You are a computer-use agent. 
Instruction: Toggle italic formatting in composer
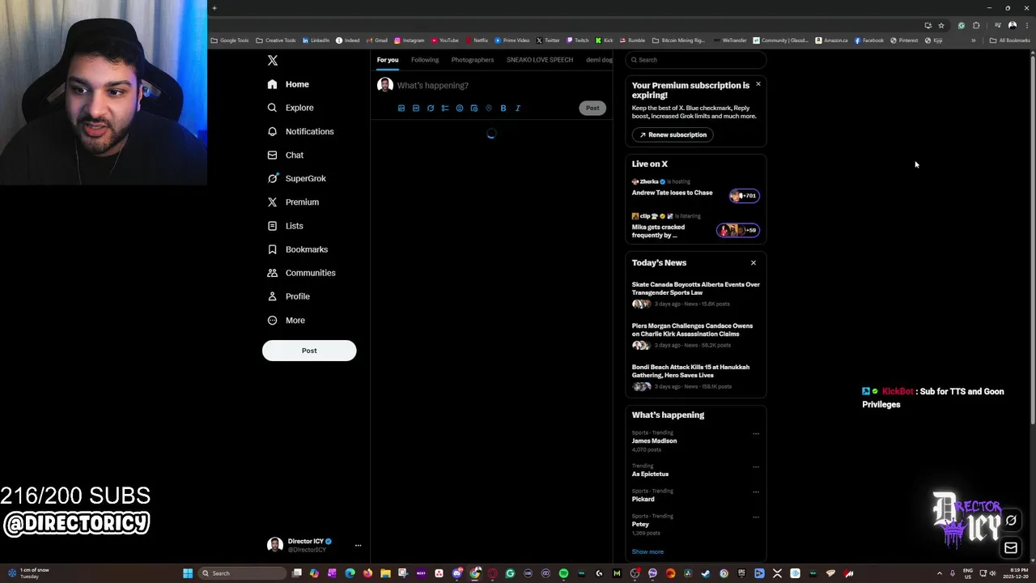click(518, 108)
